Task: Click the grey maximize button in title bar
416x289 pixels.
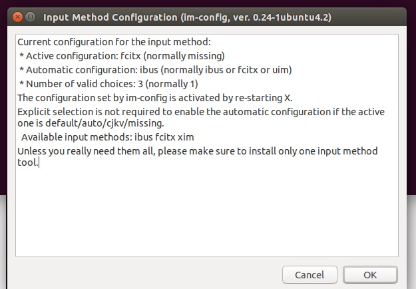Action: point(30,17)
